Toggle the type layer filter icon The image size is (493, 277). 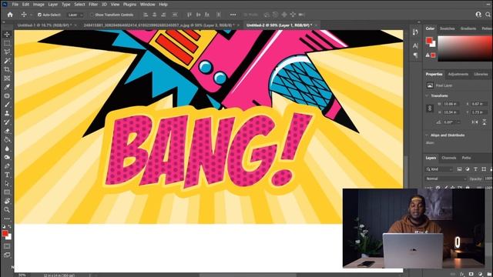476,169
